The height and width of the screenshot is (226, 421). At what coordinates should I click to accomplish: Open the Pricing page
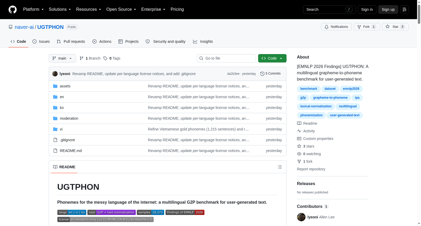click(177, 9)
